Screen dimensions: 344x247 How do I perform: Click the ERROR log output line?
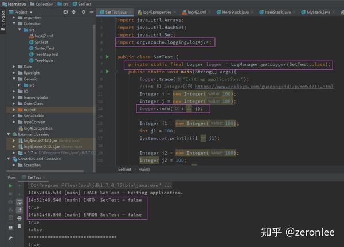85,215
